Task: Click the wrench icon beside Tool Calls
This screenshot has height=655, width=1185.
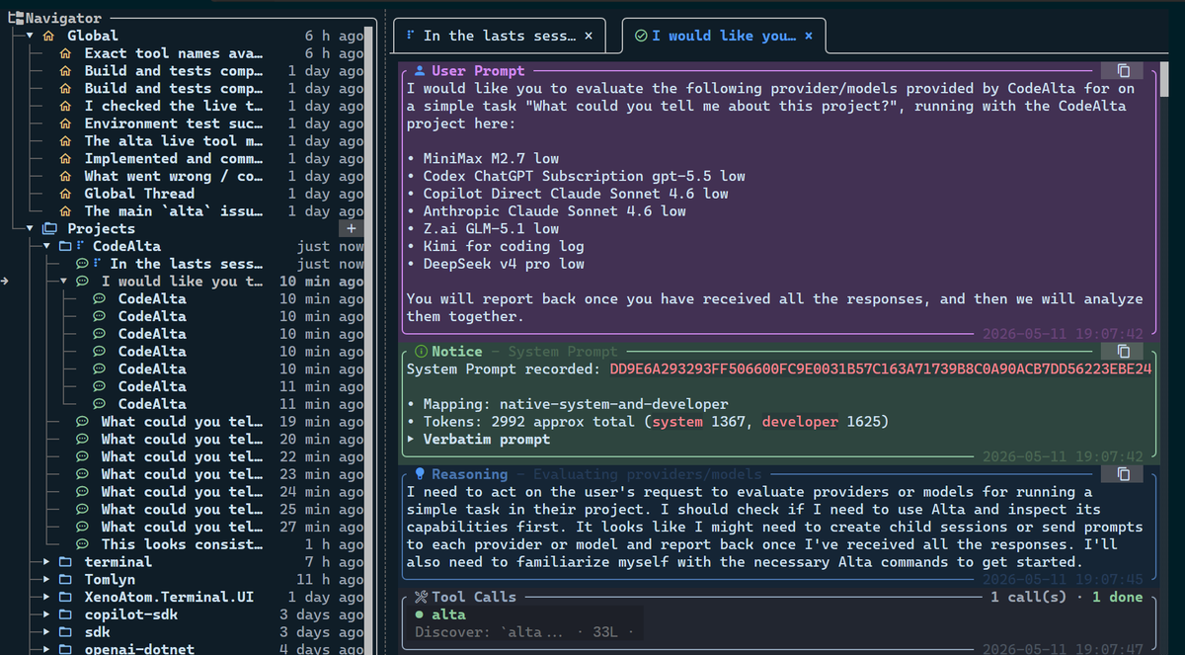Action: click(x=421, y=597)
